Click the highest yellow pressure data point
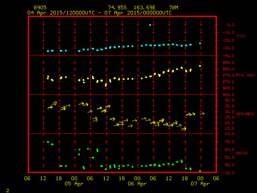Image resolution: width=257 pixels, height=193 pixels. [200, 66]
